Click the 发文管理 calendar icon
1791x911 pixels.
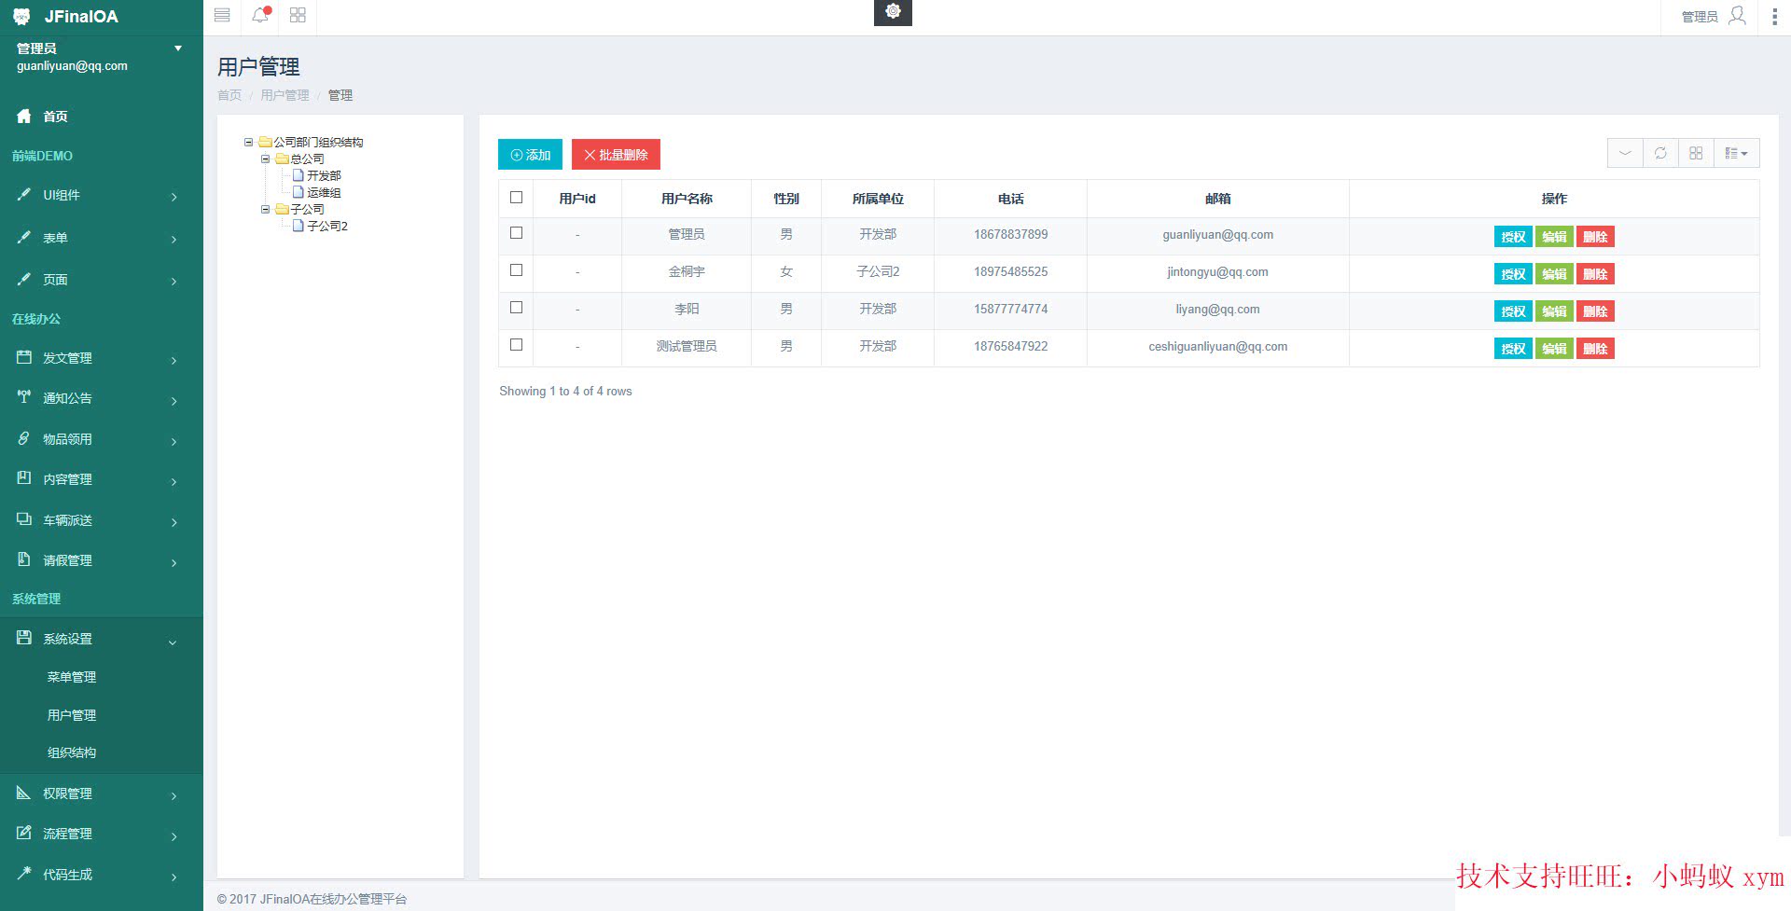[x=24, y=357]
